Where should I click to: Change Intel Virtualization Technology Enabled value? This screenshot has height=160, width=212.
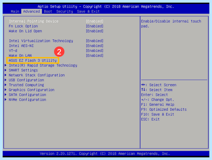pyautogui.click(x=94, y=41)
